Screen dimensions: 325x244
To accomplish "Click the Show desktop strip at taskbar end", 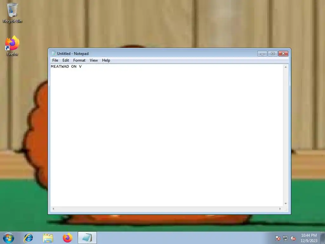I will click(x=323, y=238).
